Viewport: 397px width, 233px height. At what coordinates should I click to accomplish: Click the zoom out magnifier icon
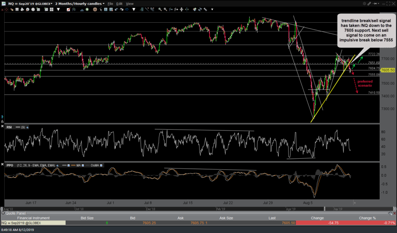(165, 10)
